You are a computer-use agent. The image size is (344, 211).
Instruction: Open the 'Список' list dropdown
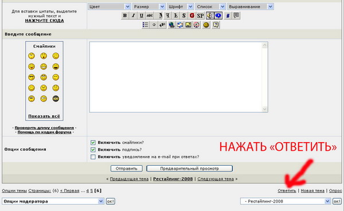click(x=210, y=6)
